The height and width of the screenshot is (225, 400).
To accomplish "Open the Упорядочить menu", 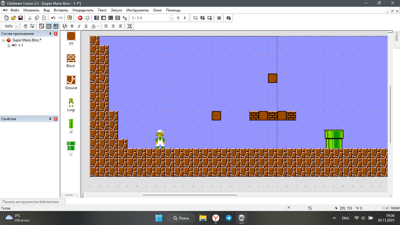I will [83, 10].
